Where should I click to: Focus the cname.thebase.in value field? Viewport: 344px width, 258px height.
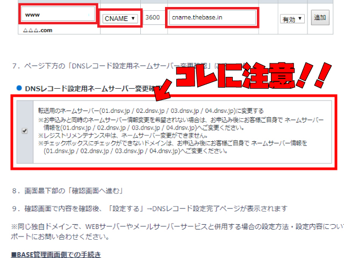(212, 18)
